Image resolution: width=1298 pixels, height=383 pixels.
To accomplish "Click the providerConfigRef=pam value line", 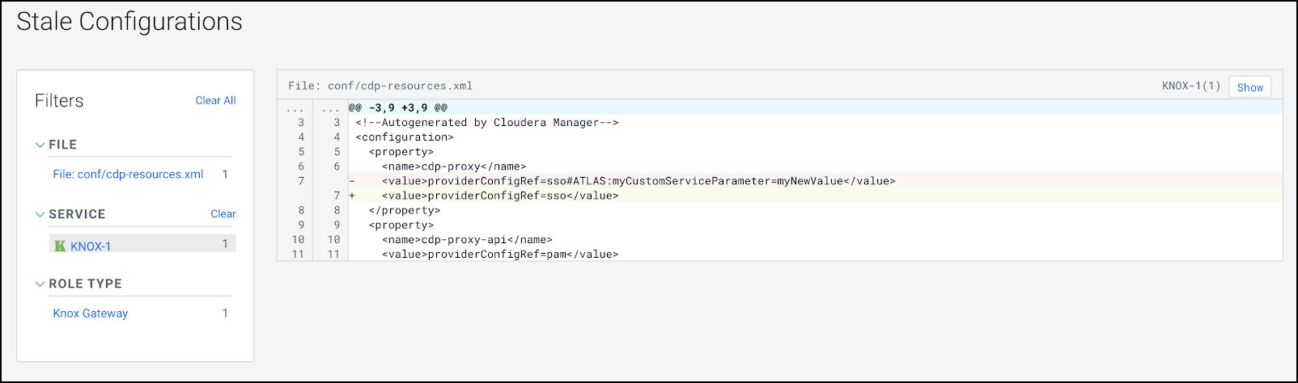I will pyautogui.click(x=500, y=254).
